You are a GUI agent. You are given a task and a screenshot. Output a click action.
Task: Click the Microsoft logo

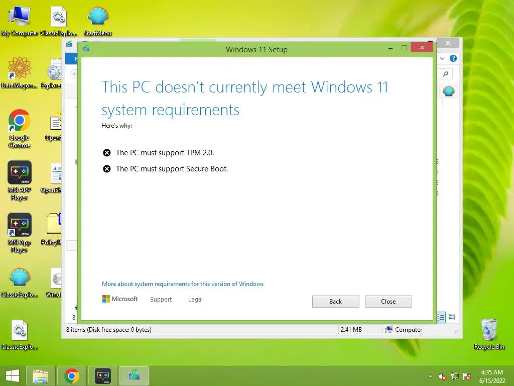[x=120, y=299]
